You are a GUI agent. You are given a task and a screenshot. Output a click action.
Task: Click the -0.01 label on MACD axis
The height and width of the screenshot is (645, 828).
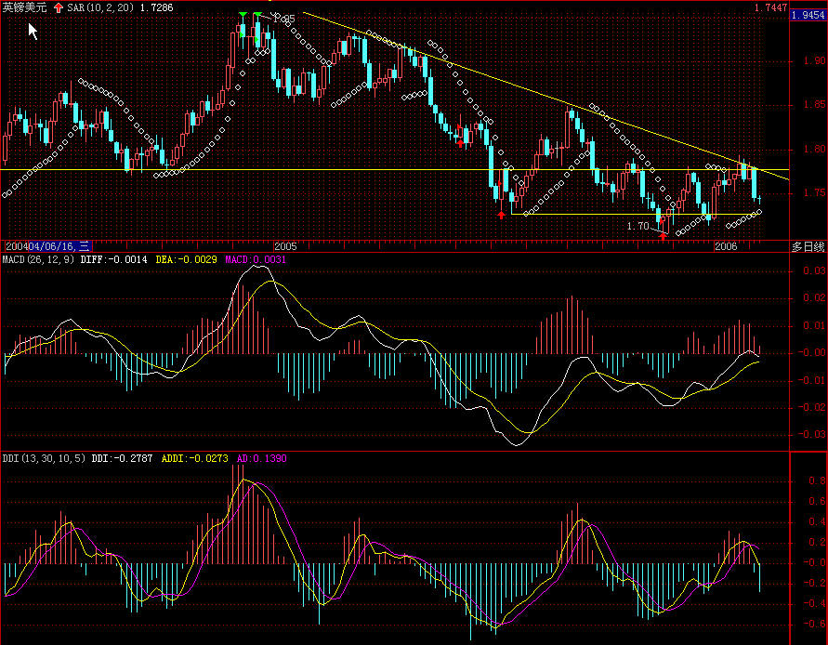pos(811,380)
